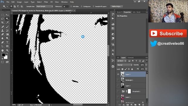The width and height of the screenshot is (188, 106).
Task: Open the Actions panel play icon
Action: [113, 19]
